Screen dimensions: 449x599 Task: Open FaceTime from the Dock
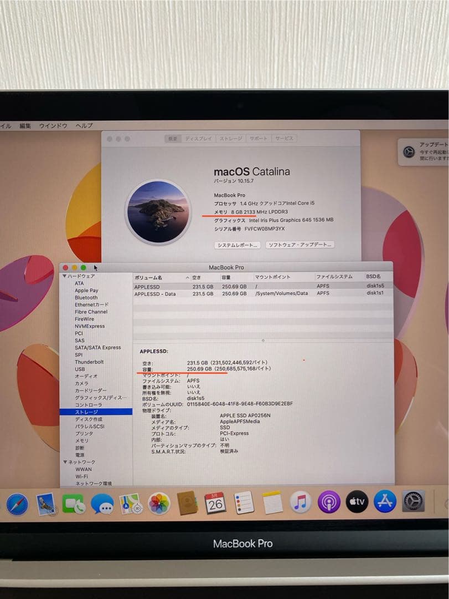pyautogui.click(x=74, y=504)
